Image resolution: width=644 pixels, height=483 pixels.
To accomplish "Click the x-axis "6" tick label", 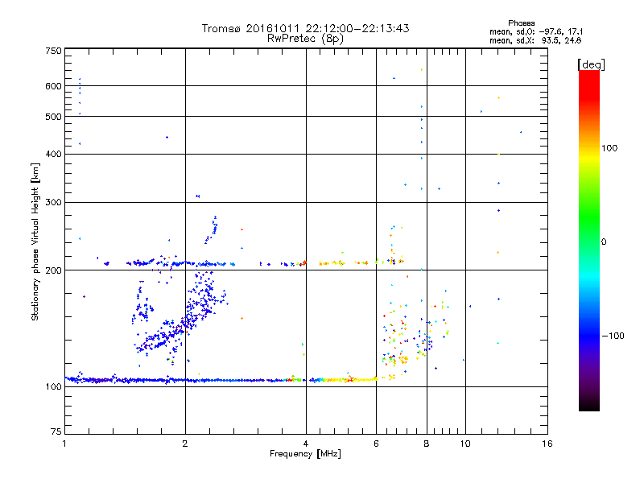I will coord(376,444).
